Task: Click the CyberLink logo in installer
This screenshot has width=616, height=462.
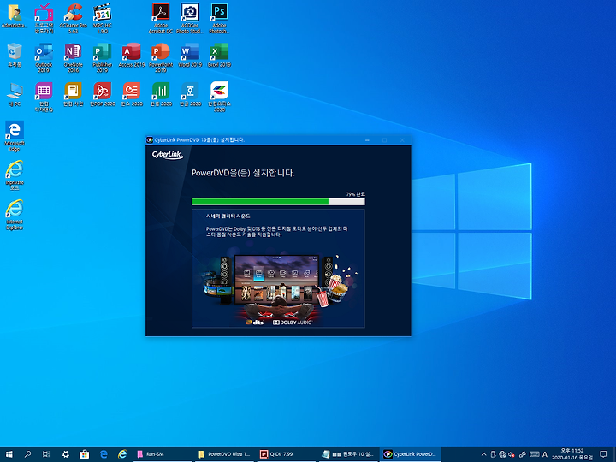Action: tap(168, 155)
